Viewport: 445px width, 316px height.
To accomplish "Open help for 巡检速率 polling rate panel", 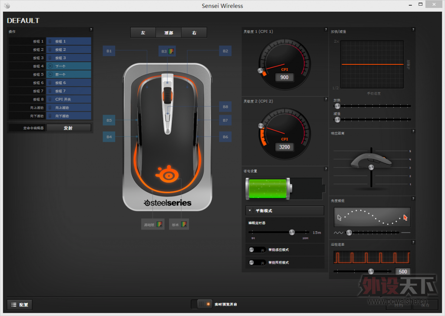I will pyautogui.click(x=413, y=242).
